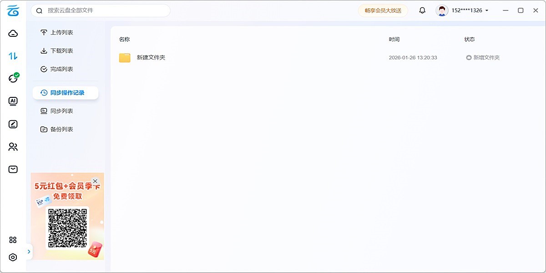The image size is (546, 273).
Task: Open the cloud drive panel
Action: [x=13, y=32]
